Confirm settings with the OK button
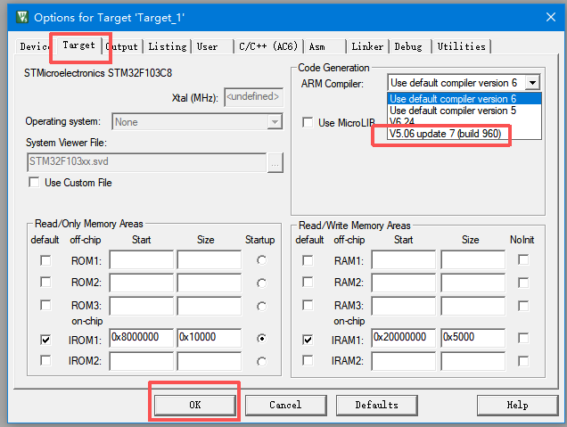 (x=195, y=405)
